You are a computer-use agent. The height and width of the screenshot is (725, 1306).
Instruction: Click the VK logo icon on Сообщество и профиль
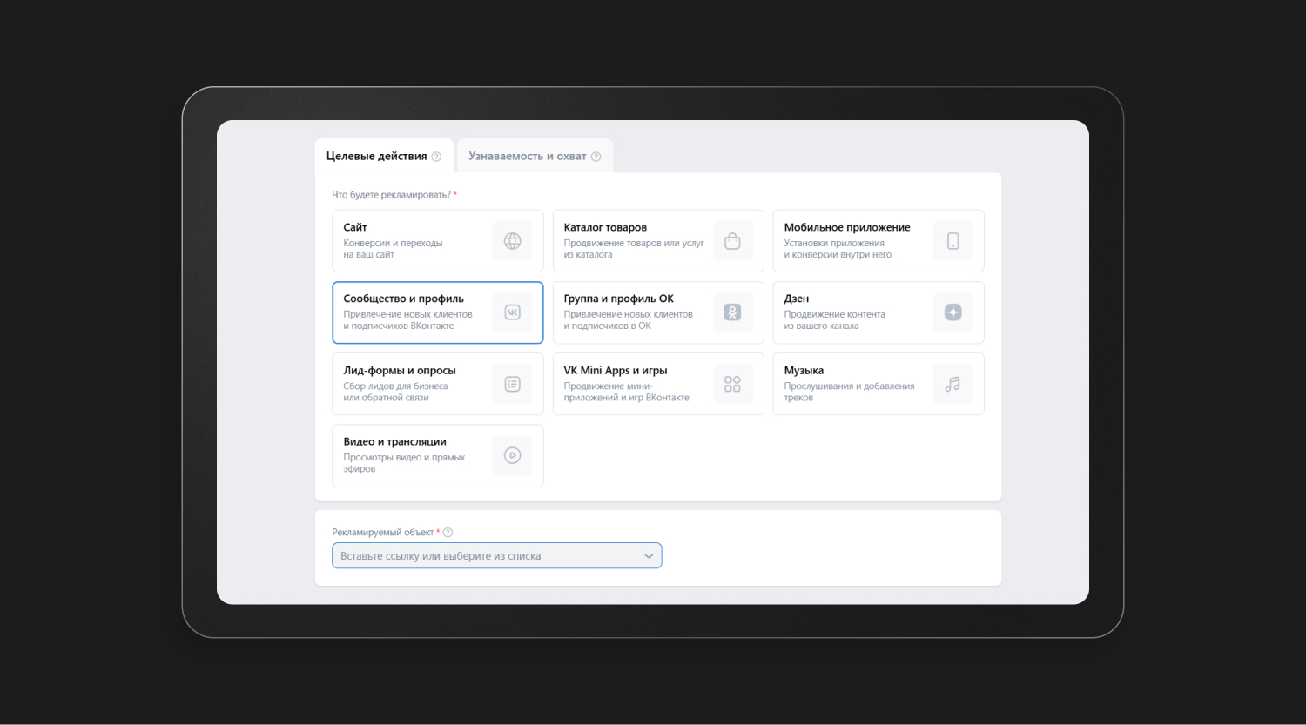[513, 312]
